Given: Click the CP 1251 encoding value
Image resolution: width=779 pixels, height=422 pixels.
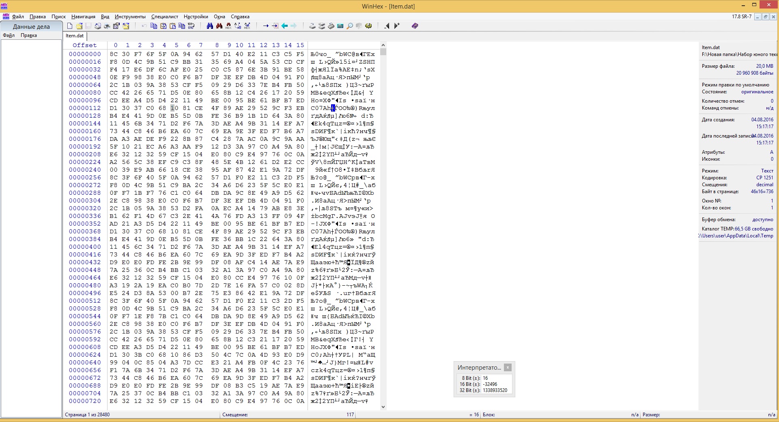Looking at the screenshot, I should click(764, 178).
